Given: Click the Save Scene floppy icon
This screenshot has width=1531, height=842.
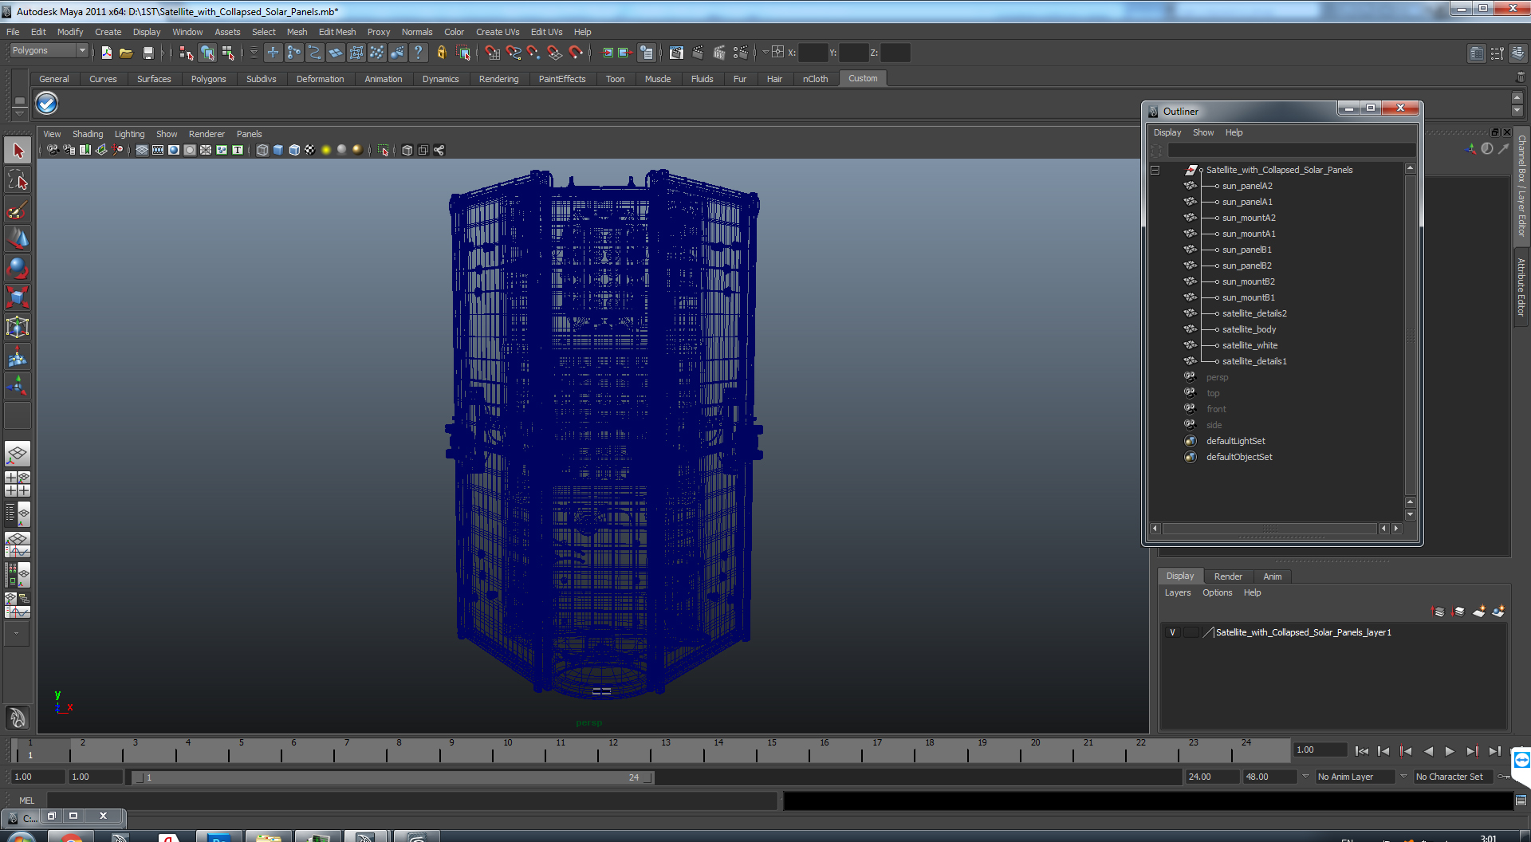Looking at the screenshot, I should [148, 53].
